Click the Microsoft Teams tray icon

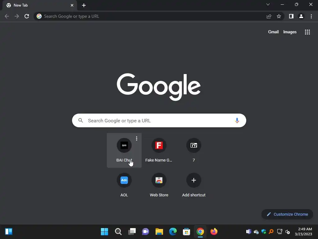click(x=248, y=232)
